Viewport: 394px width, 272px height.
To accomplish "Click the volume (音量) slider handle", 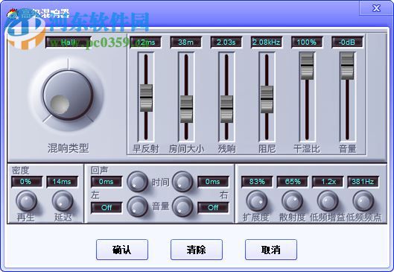I will 347,66.
